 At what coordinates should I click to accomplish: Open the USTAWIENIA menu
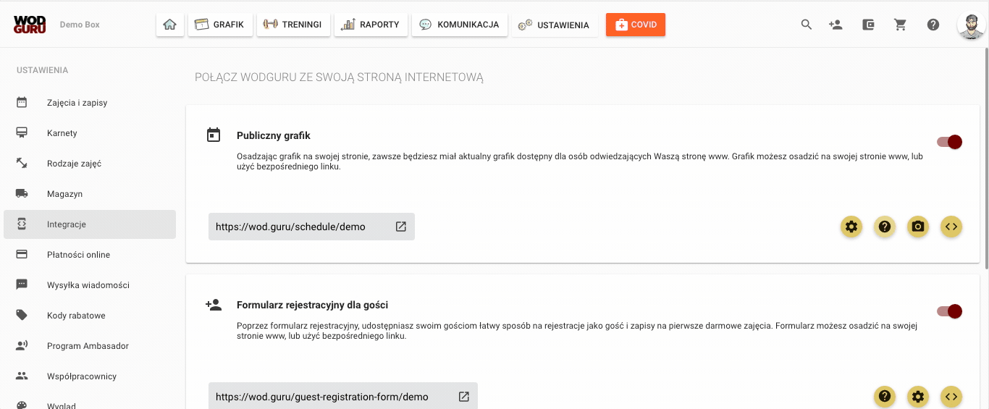pyautogui.click(x=555, y=25)
